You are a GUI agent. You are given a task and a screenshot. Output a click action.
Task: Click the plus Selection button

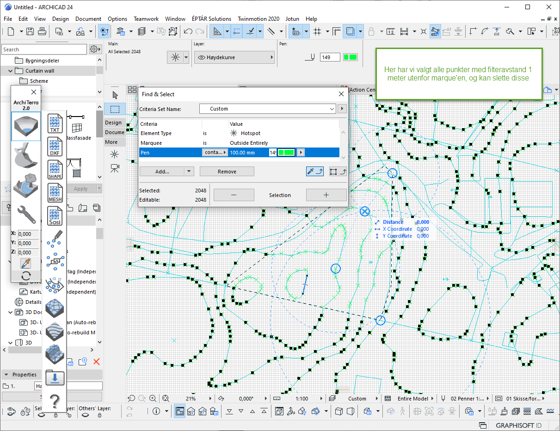pos(326,195)
